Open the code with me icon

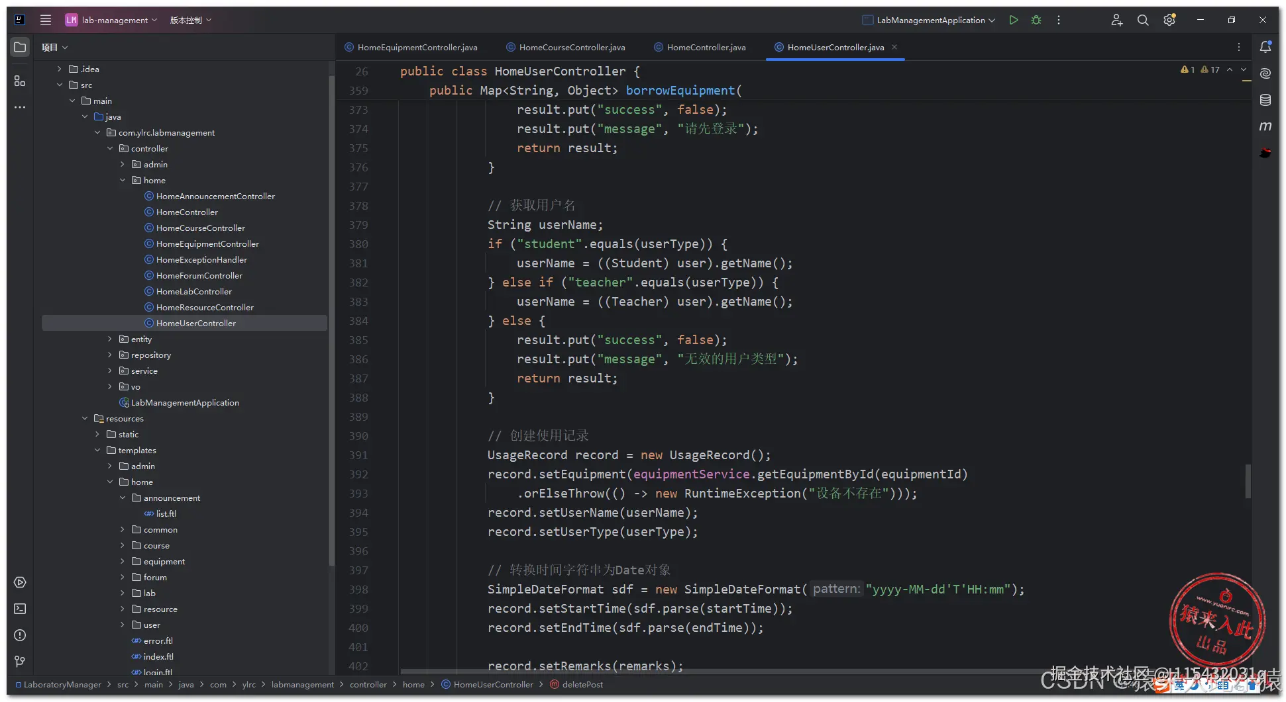[1117, 20]
